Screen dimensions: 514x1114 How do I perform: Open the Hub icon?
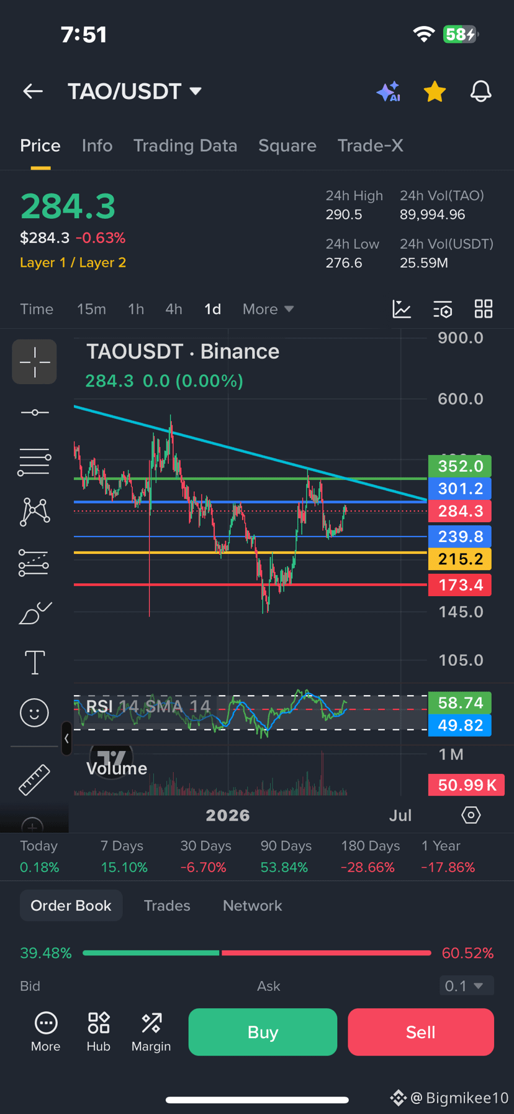click(99, 1032)
